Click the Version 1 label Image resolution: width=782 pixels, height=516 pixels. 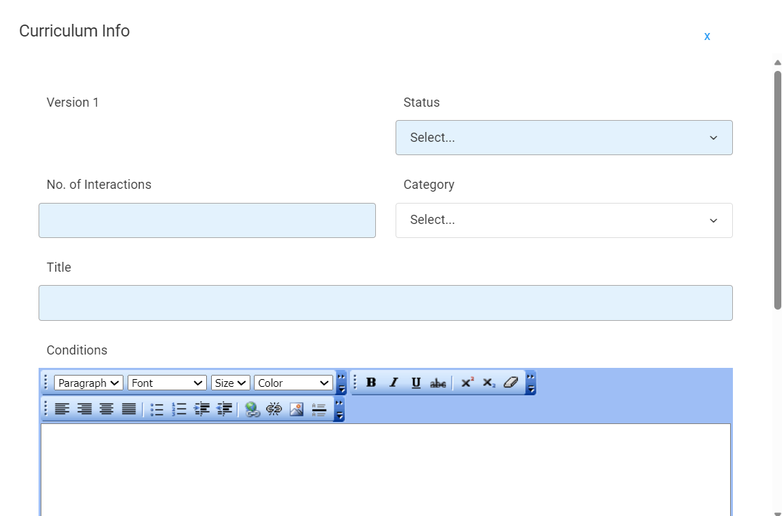73,102
